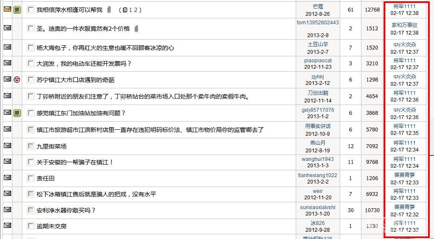The image size is (434, 239).
Task: View author profile tianhexiang1022
Action: tap(318, 175)
